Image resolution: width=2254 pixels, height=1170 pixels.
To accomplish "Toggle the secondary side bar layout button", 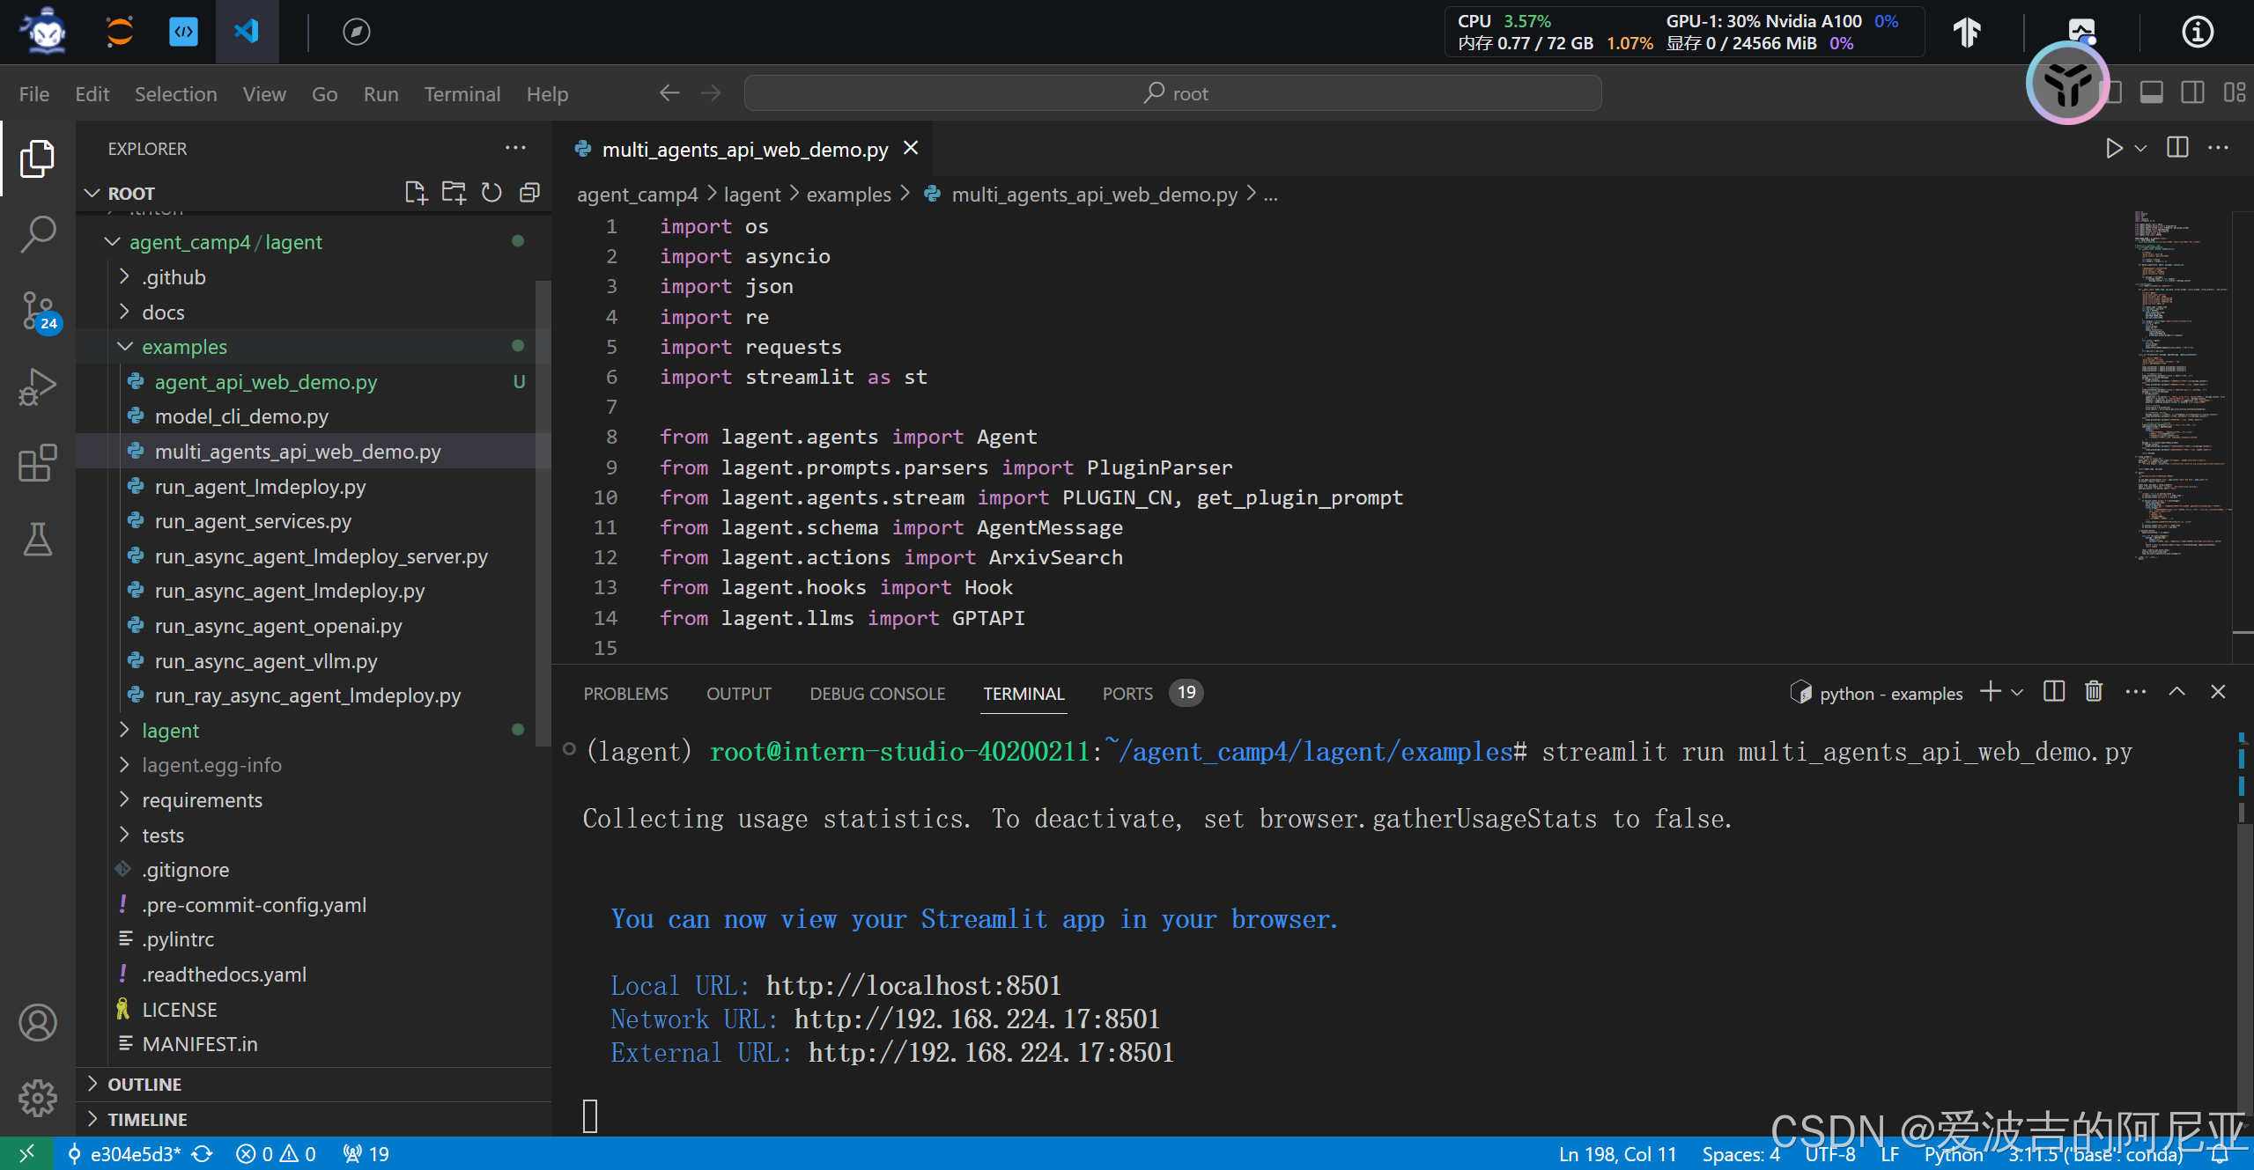I will (x=2192, y=93).
